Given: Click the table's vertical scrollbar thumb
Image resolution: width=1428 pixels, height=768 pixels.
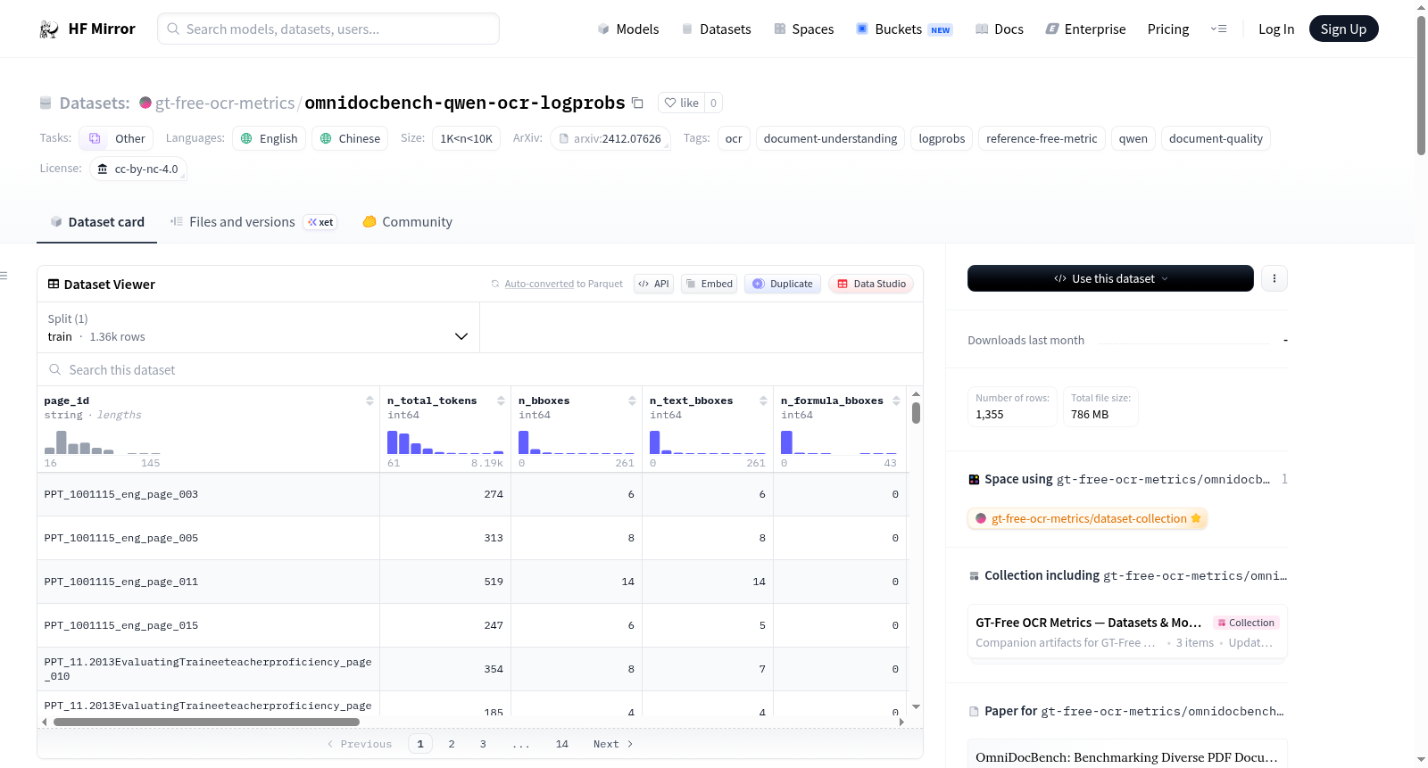Looking at the screenshot, I should [916, 413].
